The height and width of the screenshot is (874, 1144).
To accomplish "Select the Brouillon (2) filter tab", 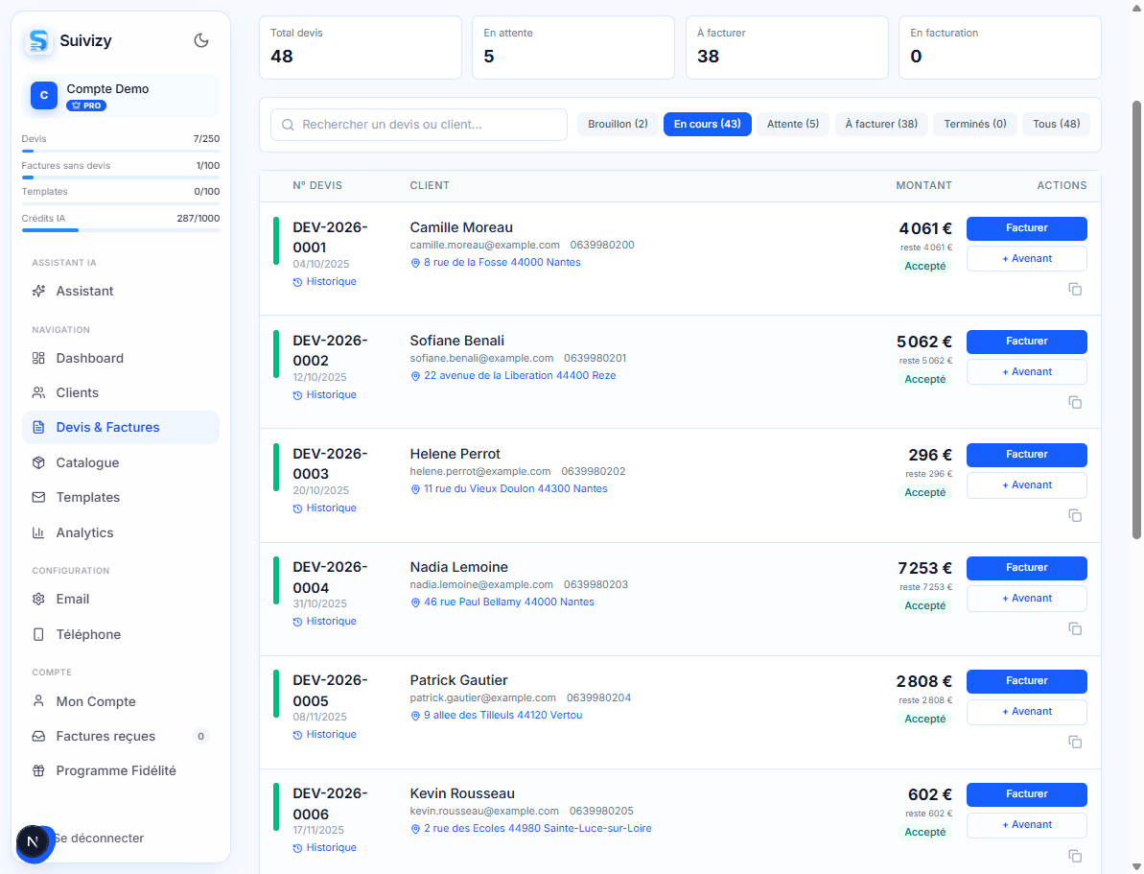I will coord(618,124).
